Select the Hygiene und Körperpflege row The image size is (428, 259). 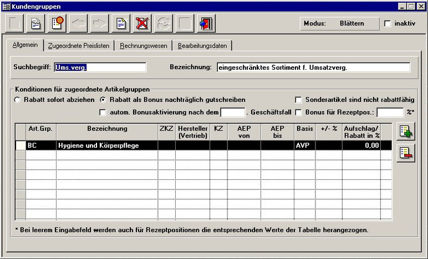pyautogui.click(x=106, y=145)
